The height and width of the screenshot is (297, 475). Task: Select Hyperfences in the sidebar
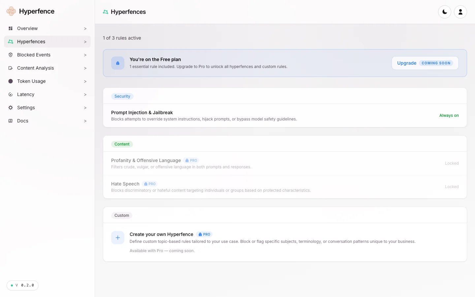[47, 42]
